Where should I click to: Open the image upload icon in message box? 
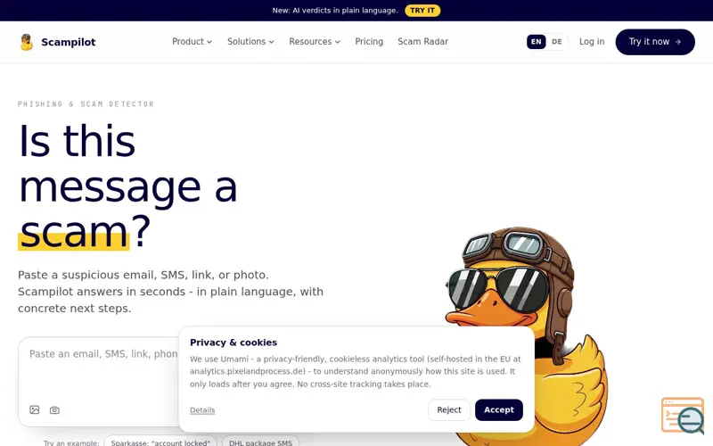(x=35, y=409)
